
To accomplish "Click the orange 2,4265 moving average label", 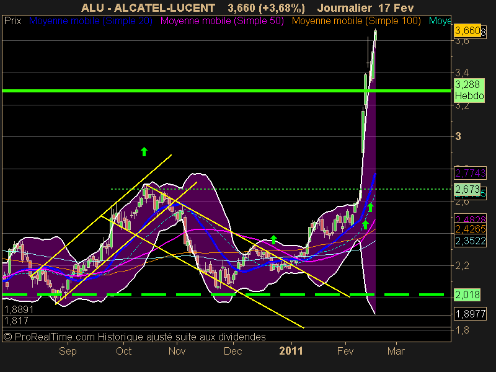I will pos(470,229).
